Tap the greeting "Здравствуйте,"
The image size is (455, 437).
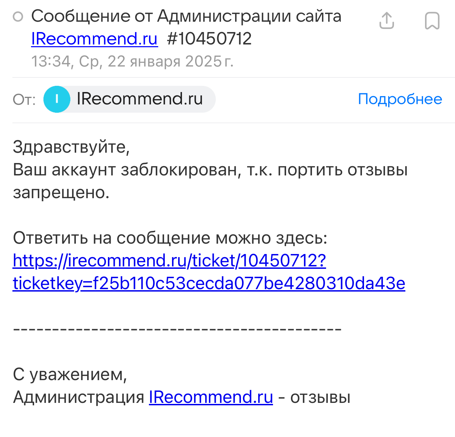click(x=71, y=147)
